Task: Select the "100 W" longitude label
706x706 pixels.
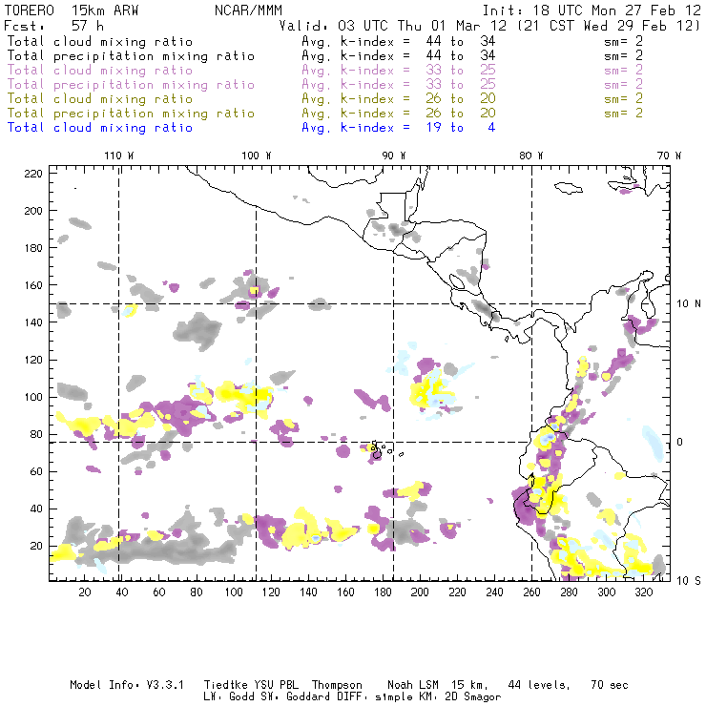Action: click(257, 156)
